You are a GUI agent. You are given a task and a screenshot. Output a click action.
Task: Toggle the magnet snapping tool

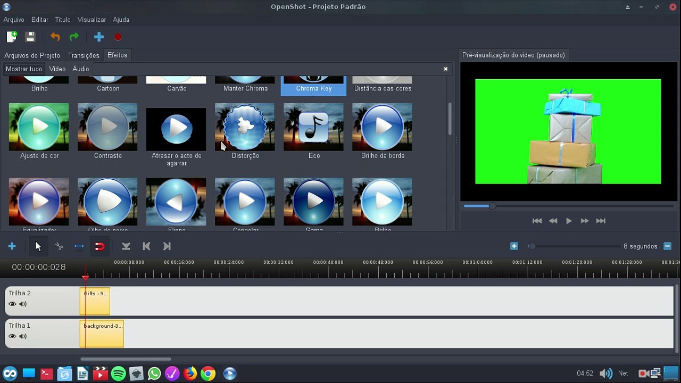tap(99, 246)
